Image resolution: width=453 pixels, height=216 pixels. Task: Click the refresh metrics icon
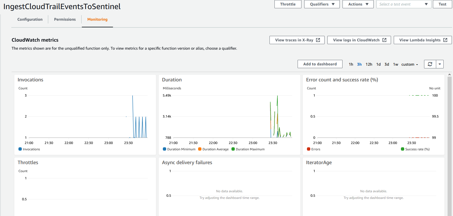click(x=430, y=64)
